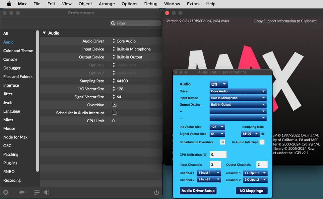
Task: Click the Sampling Rate stepper arrows
Action: 114,81
